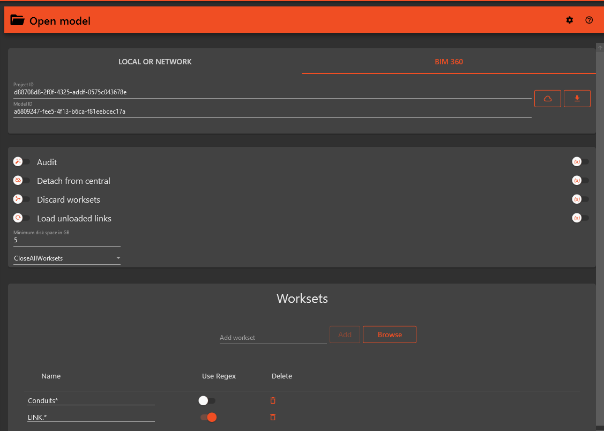Screen dimensions: 604x431
Task: Click the download model arrow button
Action: tap(577, 99)
